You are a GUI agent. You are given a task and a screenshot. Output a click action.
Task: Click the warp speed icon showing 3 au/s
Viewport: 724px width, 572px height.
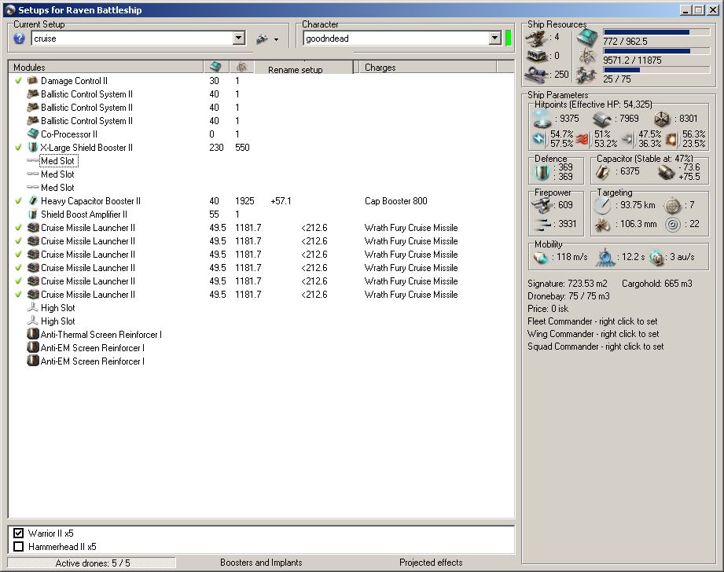tap(656, 257)
